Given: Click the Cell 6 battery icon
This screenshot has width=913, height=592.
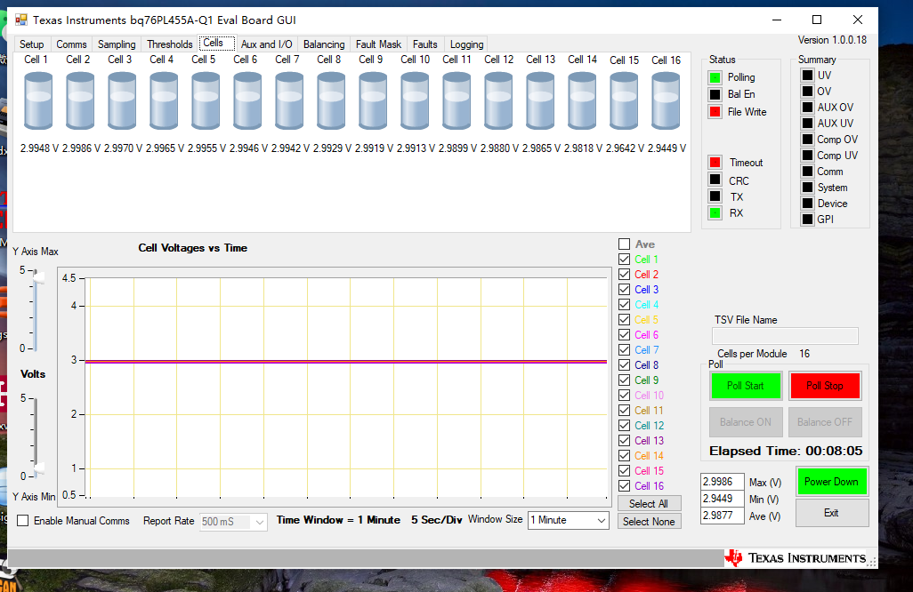Looking at the screenshot, I should (247, 100).
